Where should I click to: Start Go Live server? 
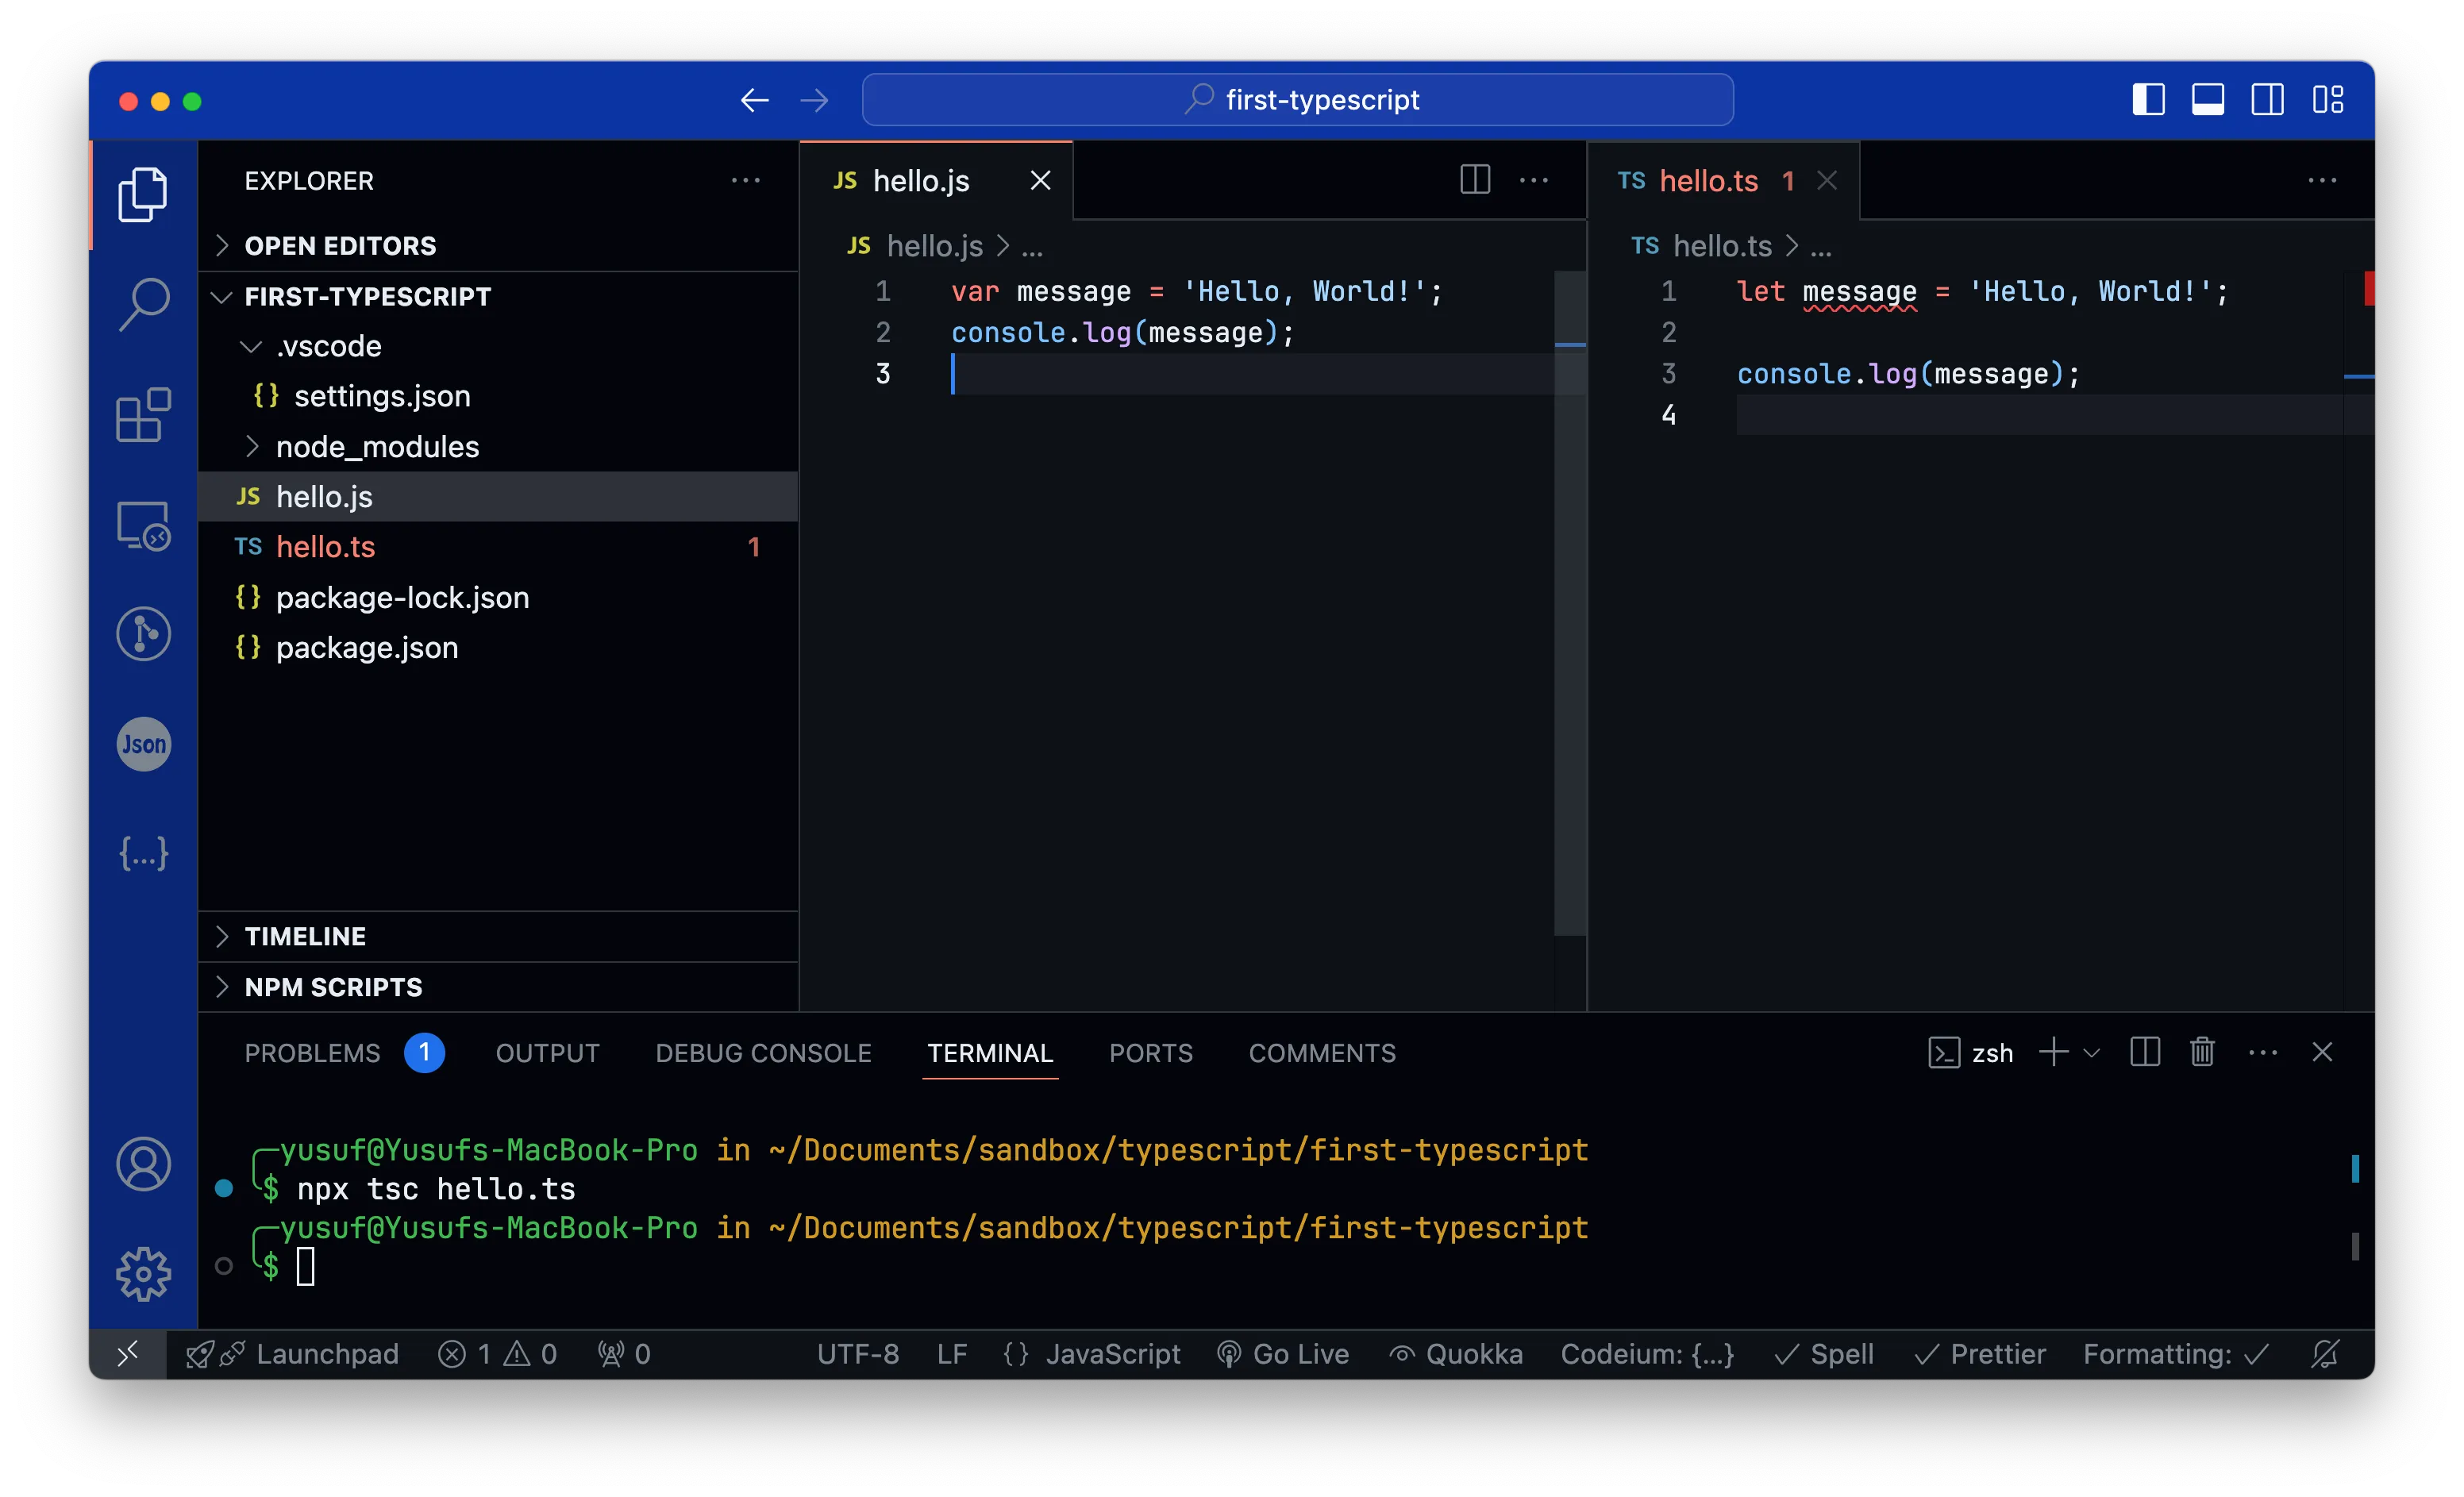coord(1283,1354)
